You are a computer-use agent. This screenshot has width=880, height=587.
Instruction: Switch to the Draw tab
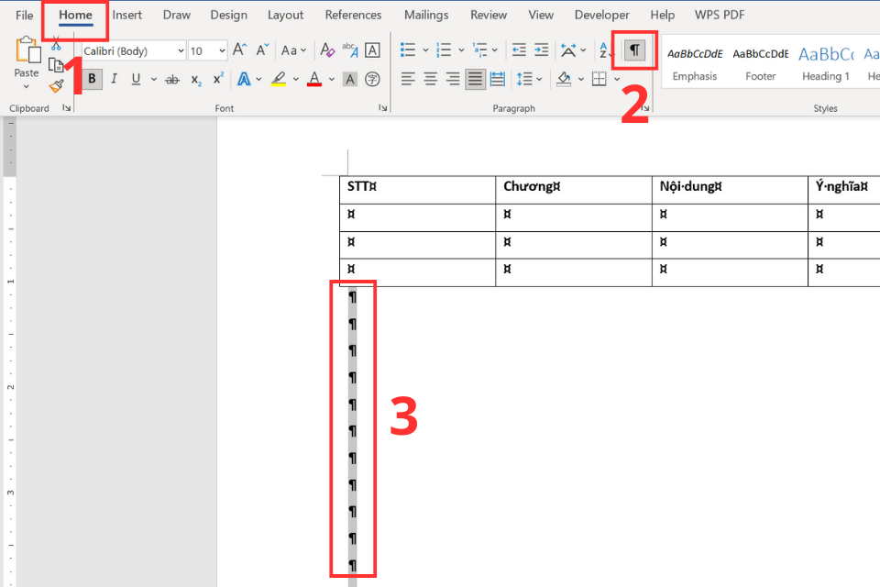(176, 16)
